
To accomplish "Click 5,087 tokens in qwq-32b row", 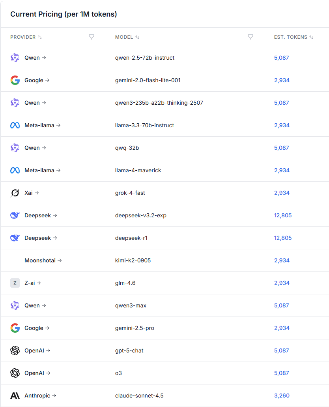I will 282,148.
